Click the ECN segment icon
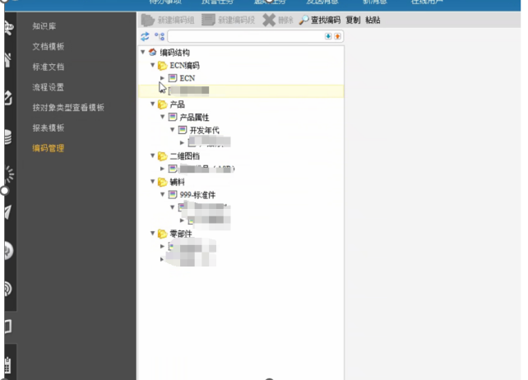Screen dimensions: 528x380 click(x=173, y=78)
